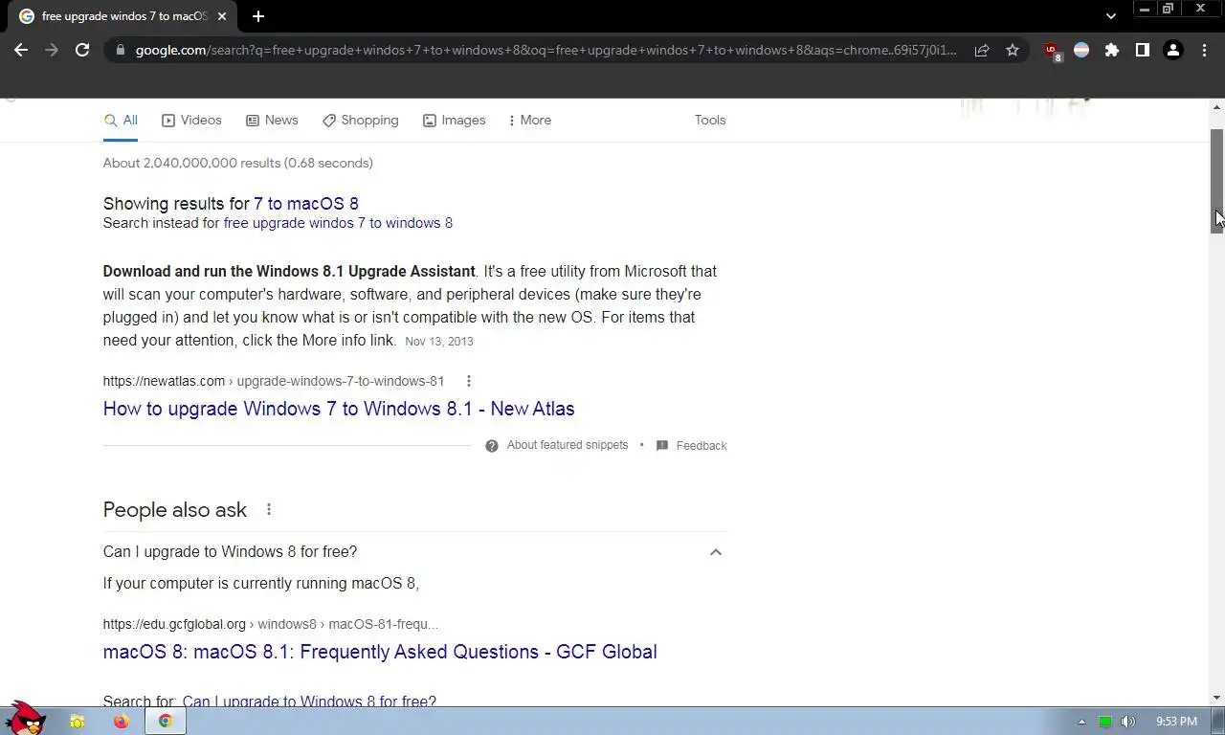Search instead for original query link
This screenshot has height=735, width=1225.
(x=338, y=223)
